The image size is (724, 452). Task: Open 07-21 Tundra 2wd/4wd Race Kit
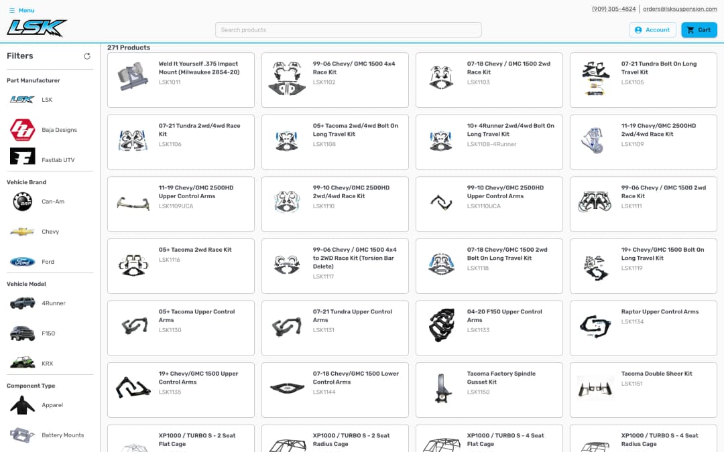click(180, 142)
